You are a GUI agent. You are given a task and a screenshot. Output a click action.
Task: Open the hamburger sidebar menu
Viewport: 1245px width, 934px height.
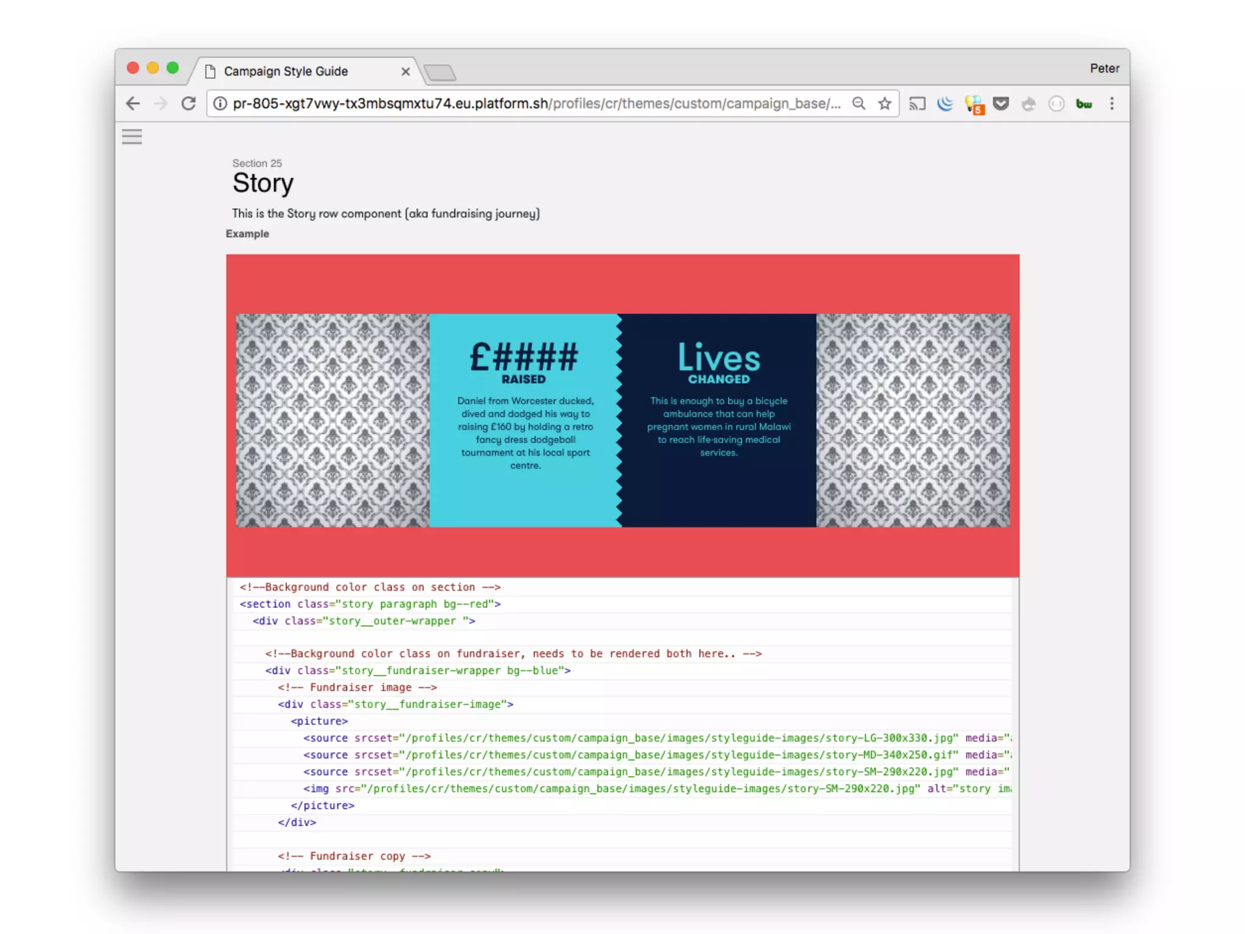click(132, 137)
